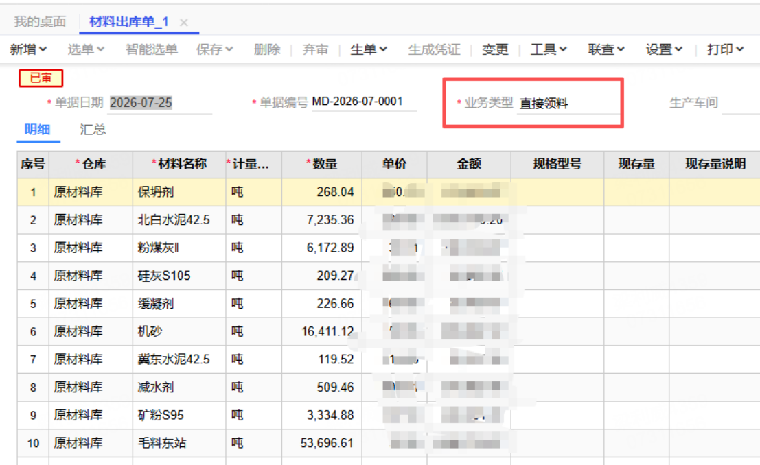Viewport: 760px width, 465px height.
Task: Select the 矿粉S95 cell
Action: 179,415
